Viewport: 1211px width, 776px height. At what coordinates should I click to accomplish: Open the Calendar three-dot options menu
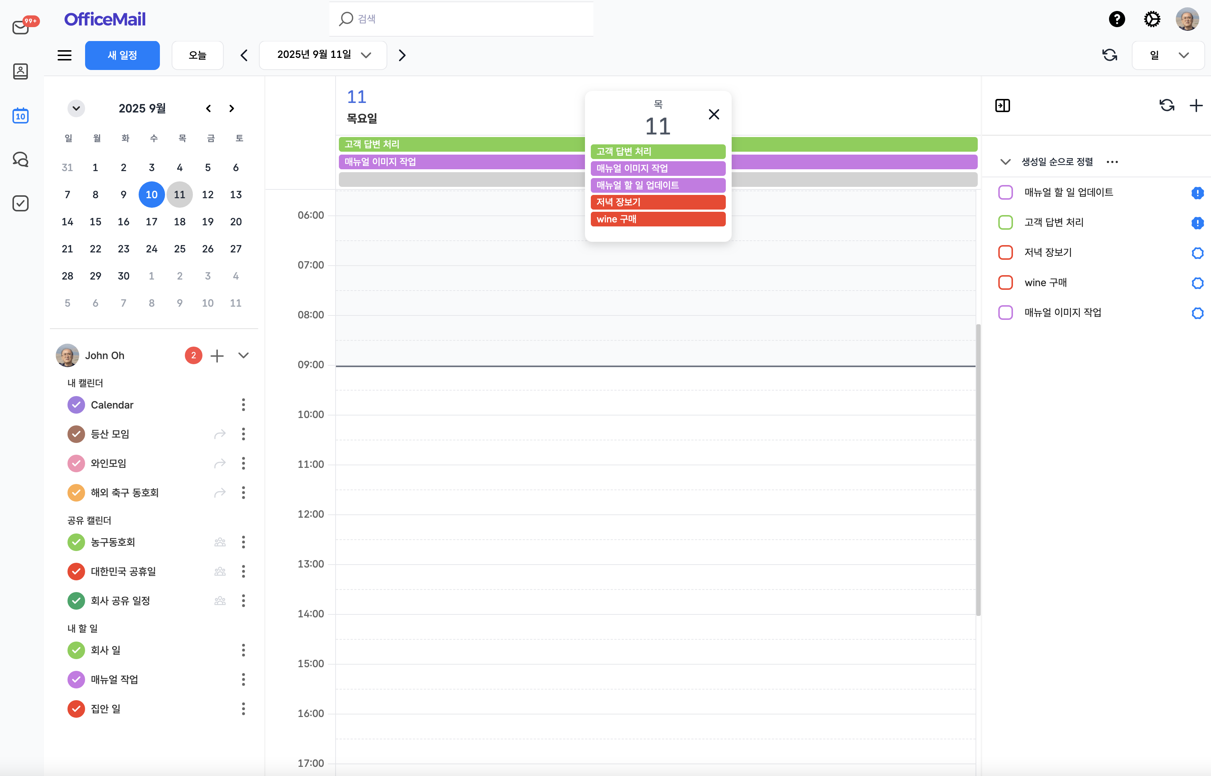point(244,404)
